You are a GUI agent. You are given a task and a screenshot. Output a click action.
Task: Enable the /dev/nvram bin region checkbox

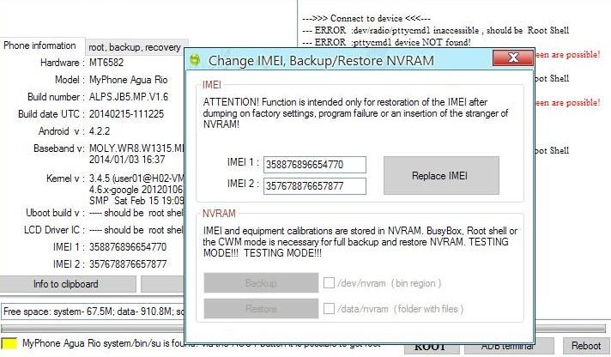(x=330, y=282)
